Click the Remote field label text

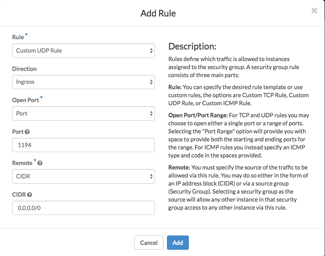(x=22, y=163)
